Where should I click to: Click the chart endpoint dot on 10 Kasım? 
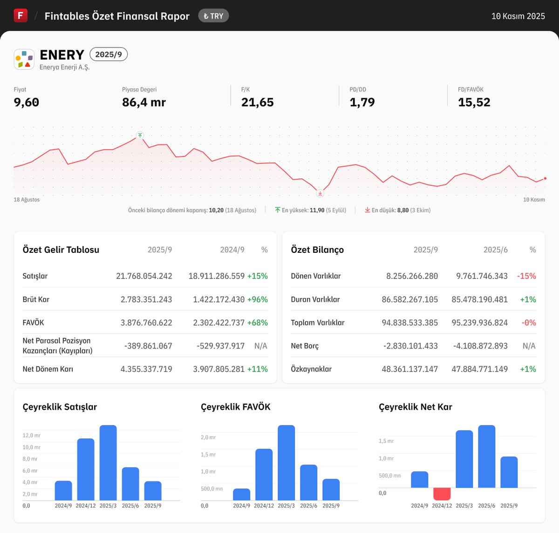click(544, 178)
